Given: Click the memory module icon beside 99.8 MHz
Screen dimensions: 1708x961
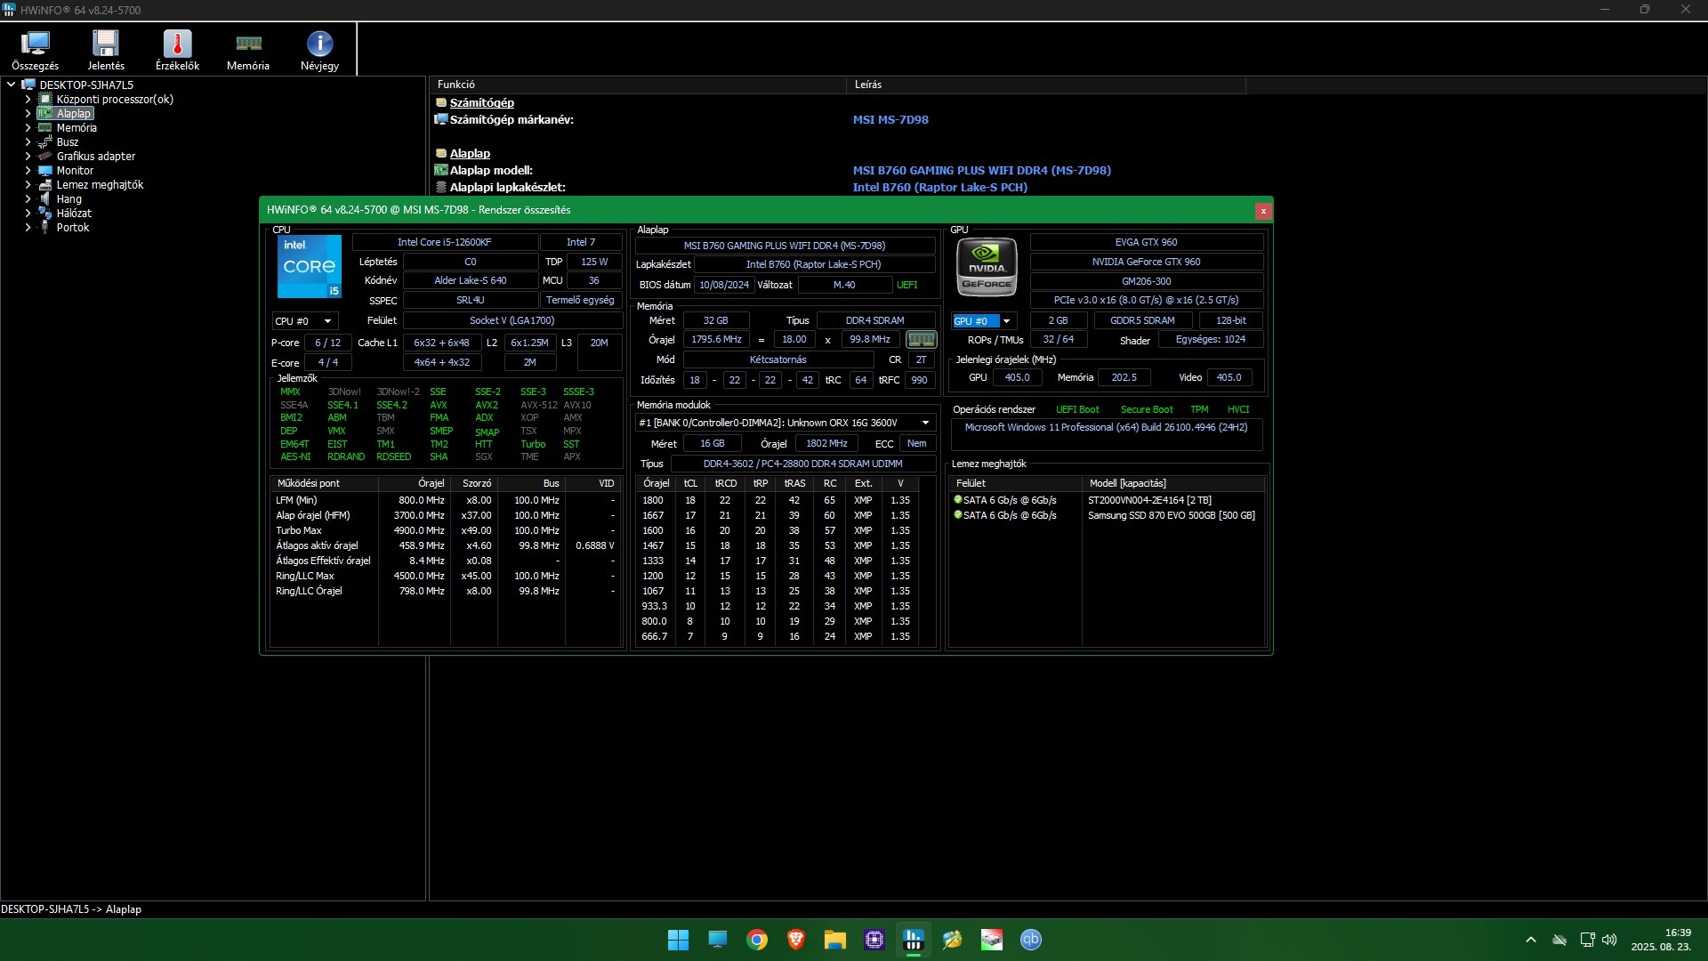Looking at the screenshot, I should pos(921,340).
